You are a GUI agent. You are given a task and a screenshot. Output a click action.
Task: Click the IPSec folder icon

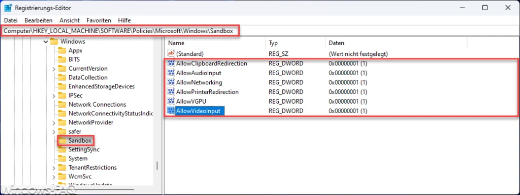pos(62,95)
